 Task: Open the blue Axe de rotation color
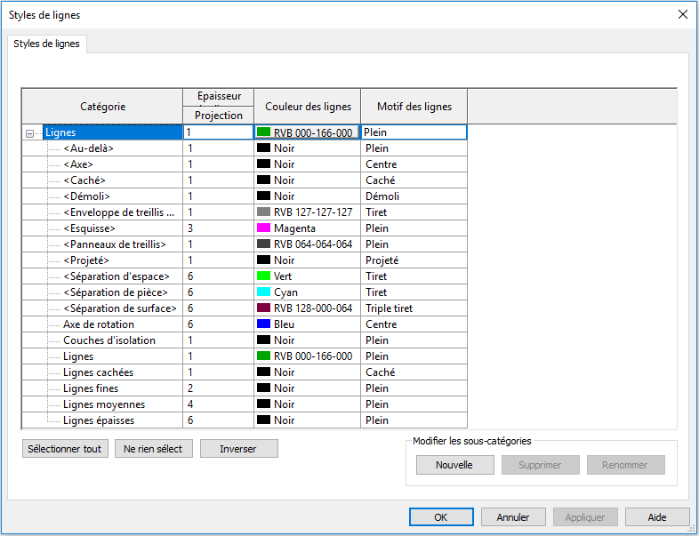click(x=263, y=324)
